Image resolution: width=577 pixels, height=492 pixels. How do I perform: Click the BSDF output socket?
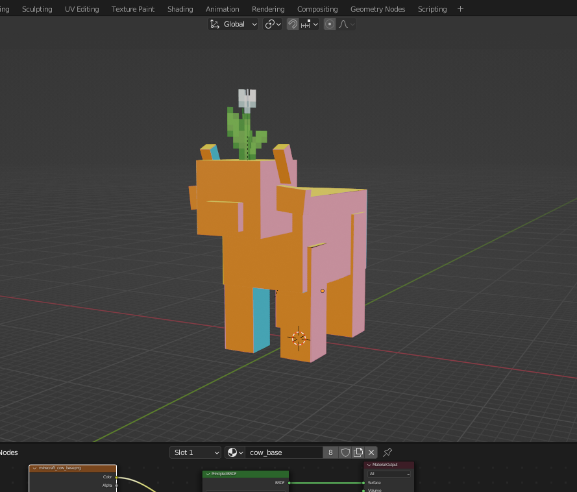[x=289, y=483]
